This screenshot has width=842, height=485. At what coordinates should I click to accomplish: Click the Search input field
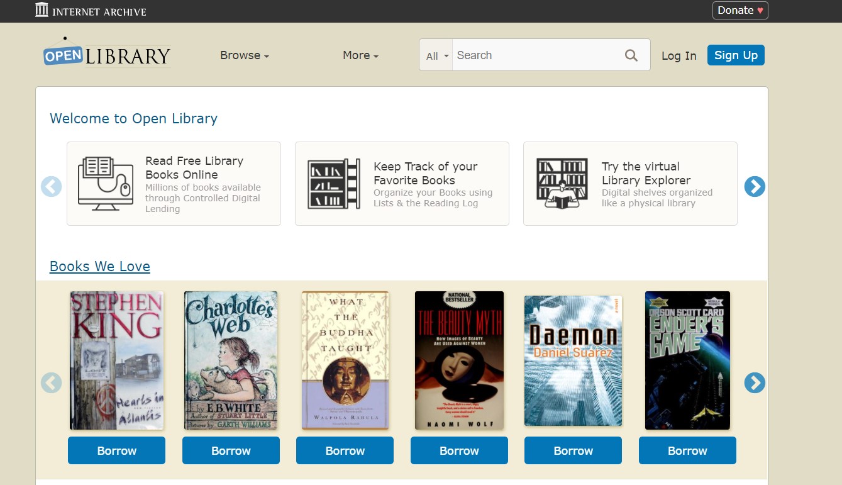(536, 55)
